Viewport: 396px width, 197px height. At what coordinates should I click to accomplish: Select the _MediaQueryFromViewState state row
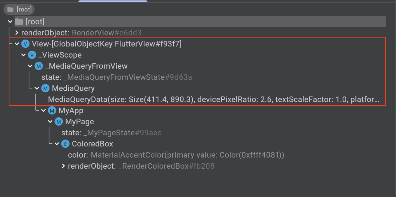pyautogui.click(x=117, y=77)
